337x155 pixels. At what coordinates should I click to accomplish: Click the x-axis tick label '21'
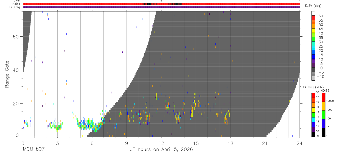coord(265,143)
